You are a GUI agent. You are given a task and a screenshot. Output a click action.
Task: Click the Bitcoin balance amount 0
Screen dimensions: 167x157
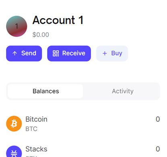158,119
